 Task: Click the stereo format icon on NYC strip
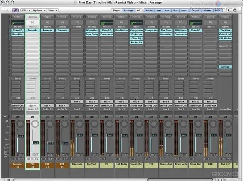[x=147, y=159]
